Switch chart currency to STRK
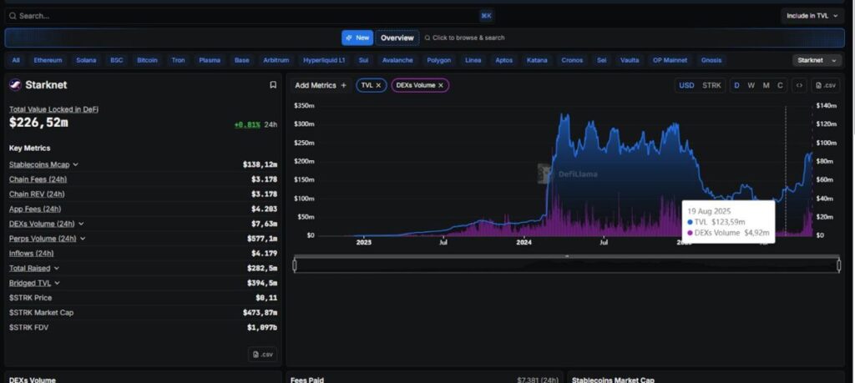The width and height of the screenshot is (855, 383). coord(711,85)
